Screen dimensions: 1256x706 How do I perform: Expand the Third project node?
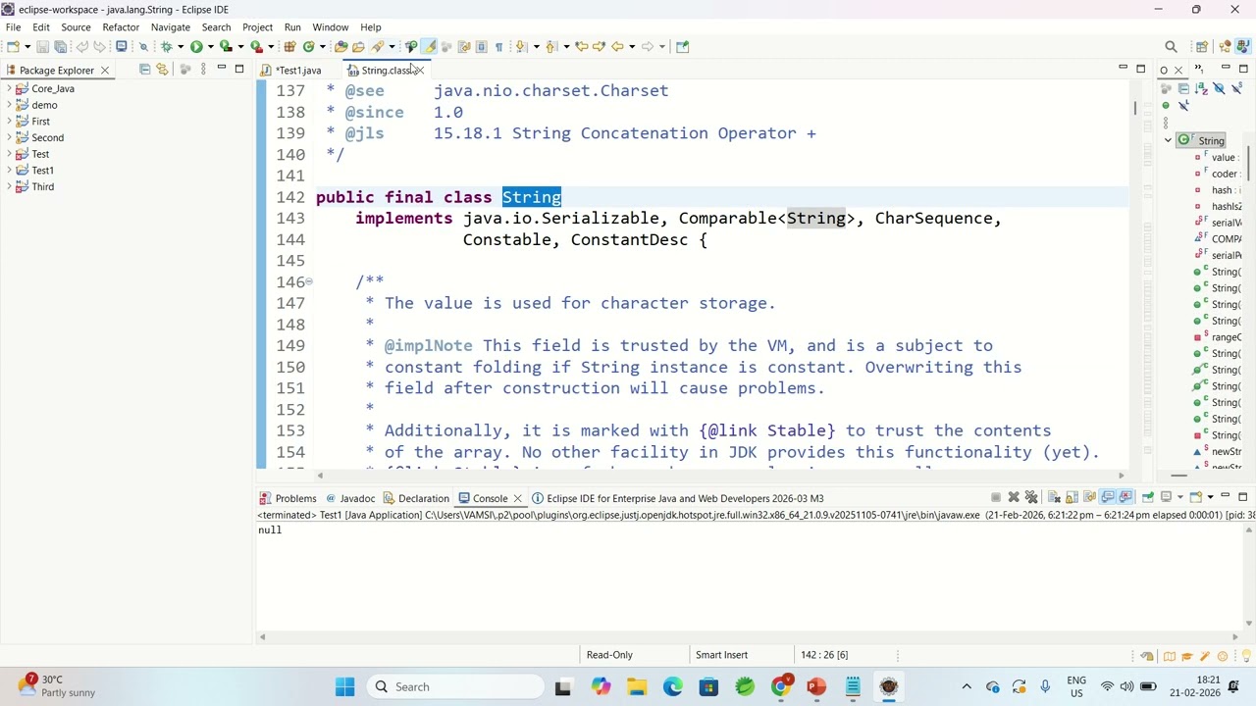pyautogui.click(x=9, y=186)
